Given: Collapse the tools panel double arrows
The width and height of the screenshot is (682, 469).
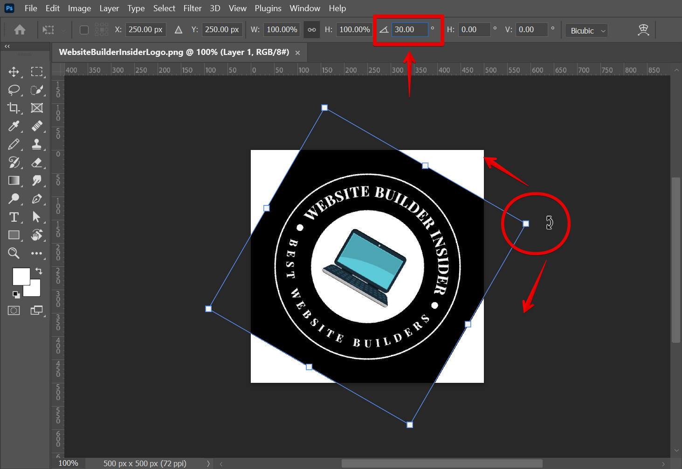Looking at the screenshot, I should pos(7,47).
